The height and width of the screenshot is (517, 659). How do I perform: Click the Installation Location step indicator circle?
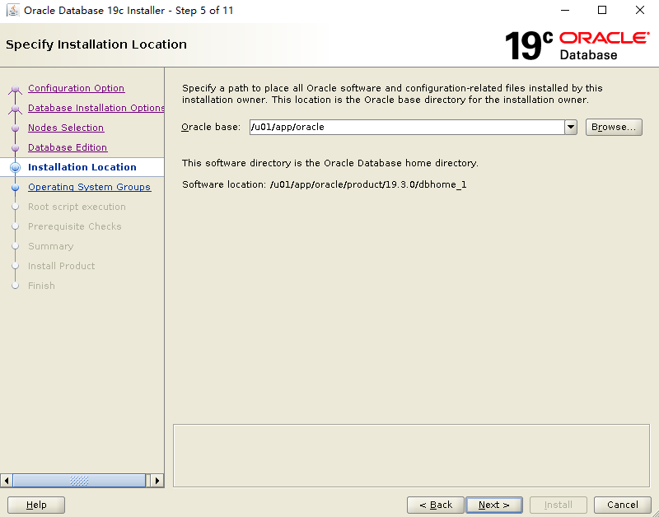click(16, 167)
